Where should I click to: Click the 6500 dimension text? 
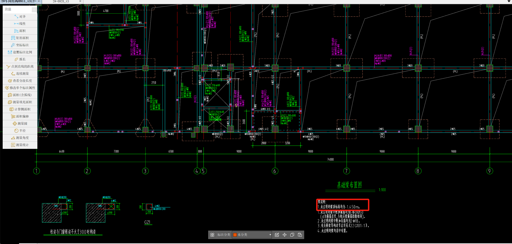pos(171,152)
